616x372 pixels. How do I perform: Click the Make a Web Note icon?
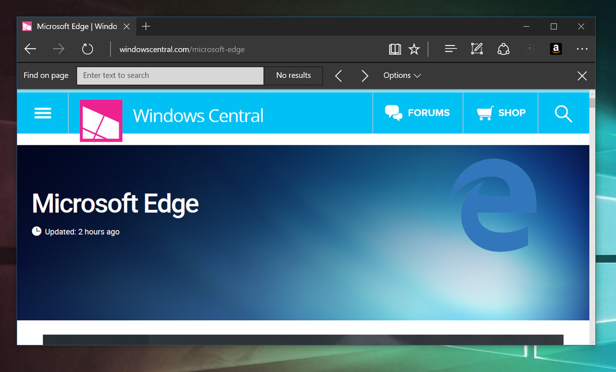[x=477, y=49]
